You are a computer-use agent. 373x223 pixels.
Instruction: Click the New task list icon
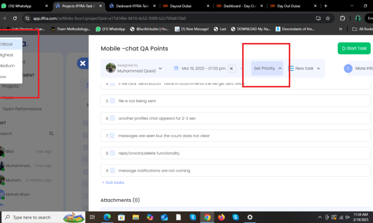coord(291,68)
